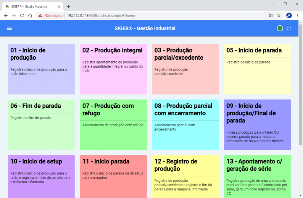The height and width of the screenshot is (198, 303).
Task: Click text 'Apontamento parcial com encerramento'
Action: coord(175,127)
